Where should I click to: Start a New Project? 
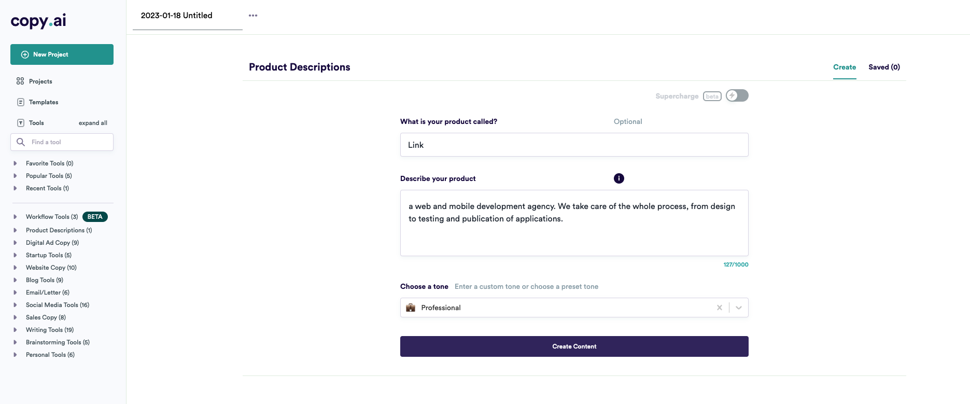click(x=62, y=54)
